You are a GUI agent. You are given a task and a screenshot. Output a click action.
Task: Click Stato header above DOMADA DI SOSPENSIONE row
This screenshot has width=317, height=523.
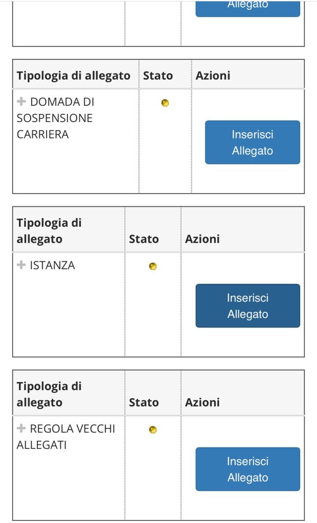click(158, 76)
